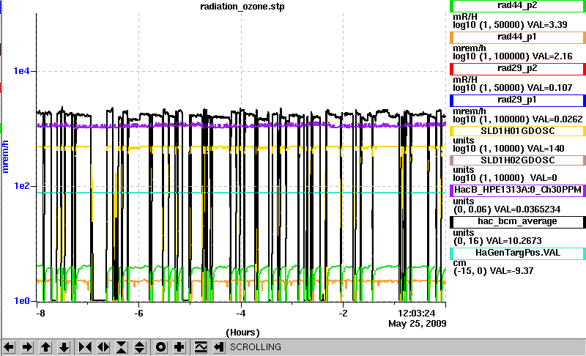
Task: Click the VAL=0.107 reading for rad29_p2
Action: point(550,88)
